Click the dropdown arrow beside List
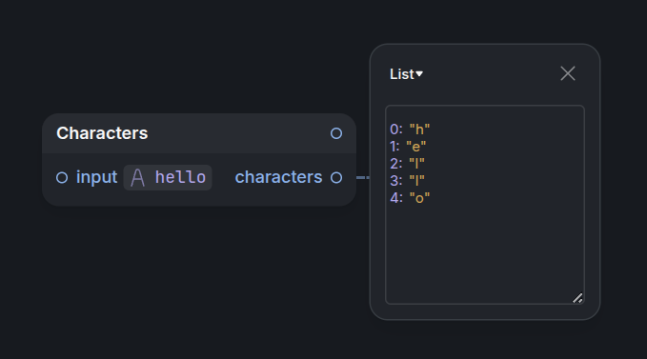This screenshot has width=647, height=359. [x=419, y=74]
